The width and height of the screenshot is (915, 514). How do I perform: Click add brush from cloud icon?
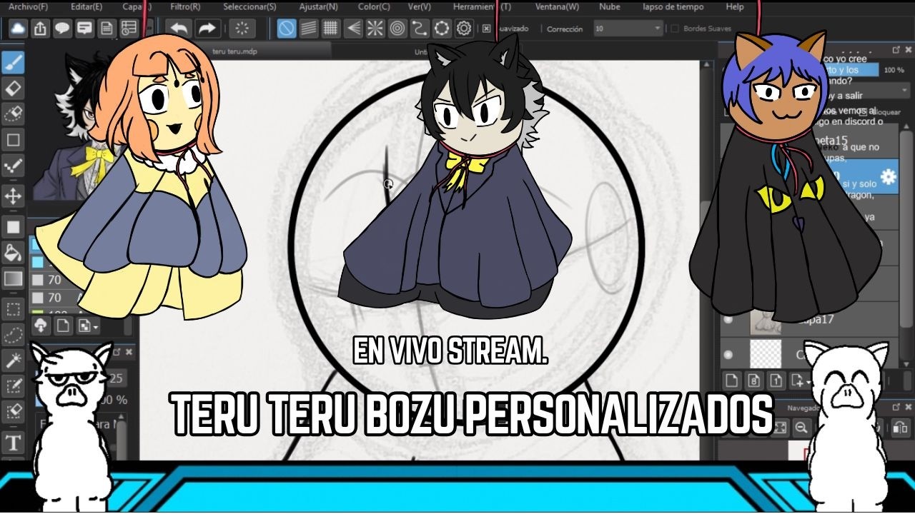click(41, 326)
